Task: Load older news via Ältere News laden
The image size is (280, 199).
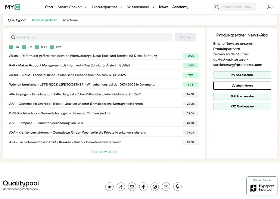Action: (104, 152)
